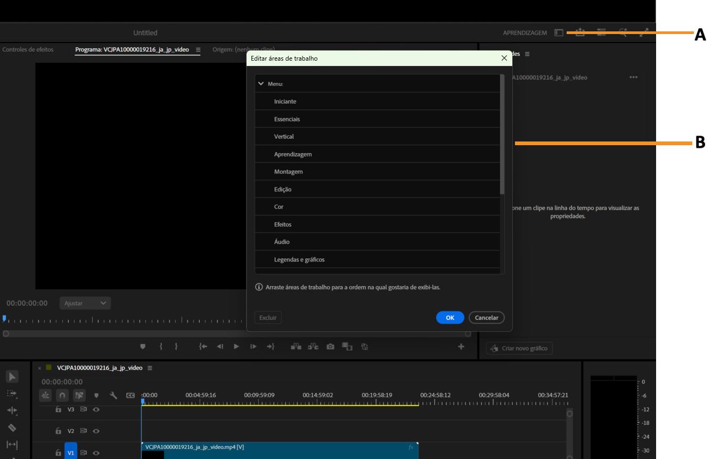Export frame with the camera icon
This screenshot has width=712, height=459.
(331, 346)
